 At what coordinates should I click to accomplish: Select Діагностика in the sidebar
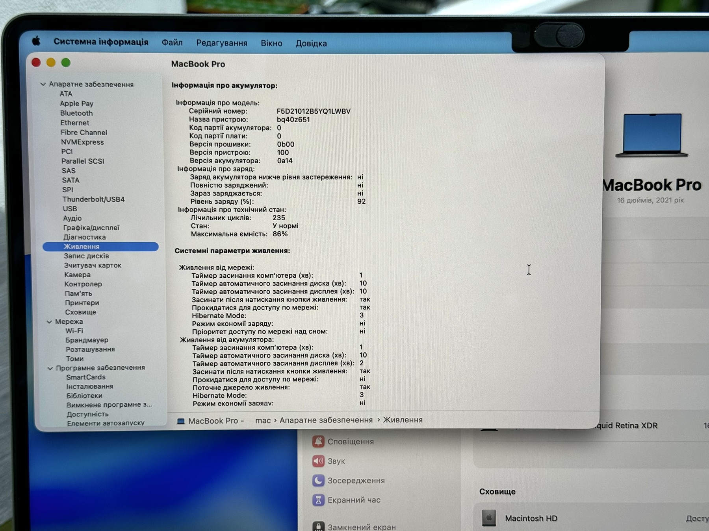[x=85, y=237]
